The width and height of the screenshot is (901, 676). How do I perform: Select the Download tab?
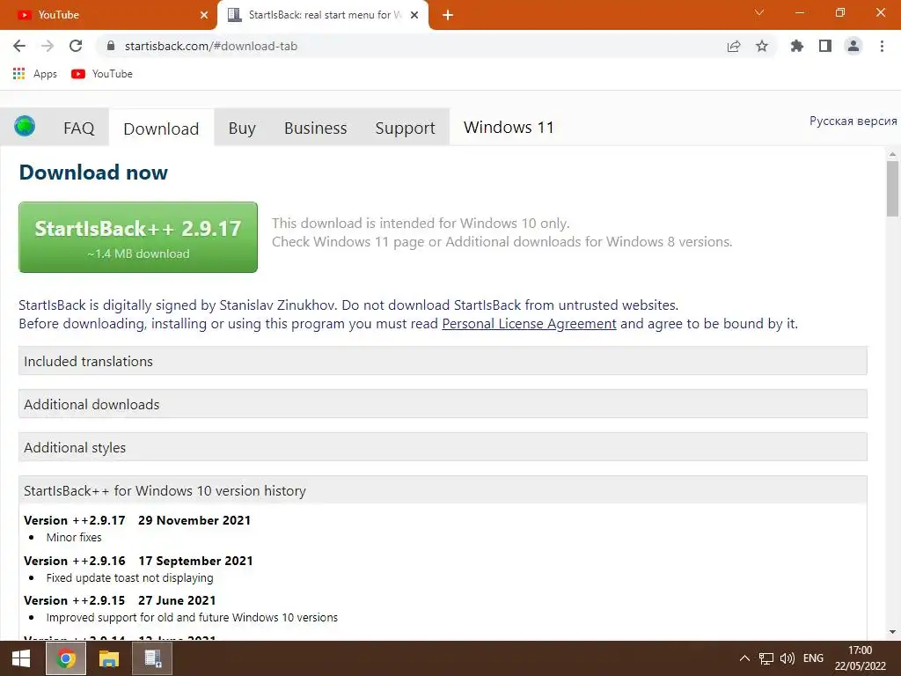(x=161, y=129)
